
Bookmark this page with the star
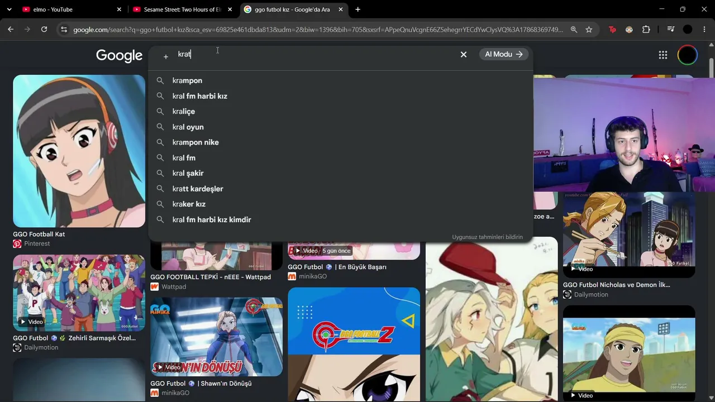tap(589, 30)
